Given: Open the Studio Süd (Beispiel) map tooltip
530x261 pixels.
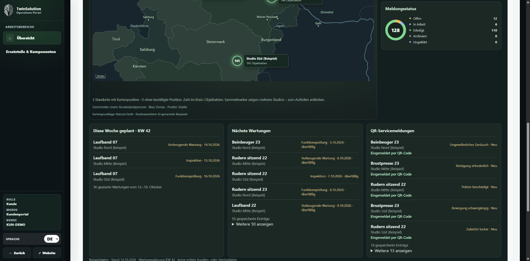Looking at the screenshot, I should point(266,61).
